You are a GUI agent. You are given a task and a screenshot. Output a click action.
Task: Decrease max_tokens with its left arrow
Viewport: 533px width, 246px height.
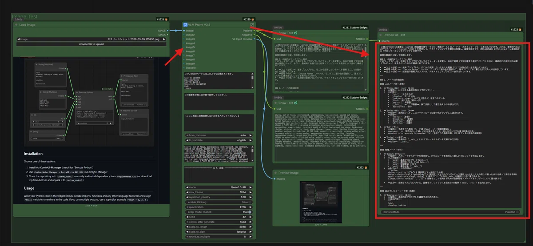187,192
